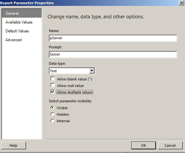Click the Data type combo box text
This screenshot has width=185, height=153.
tap(69, 71)
